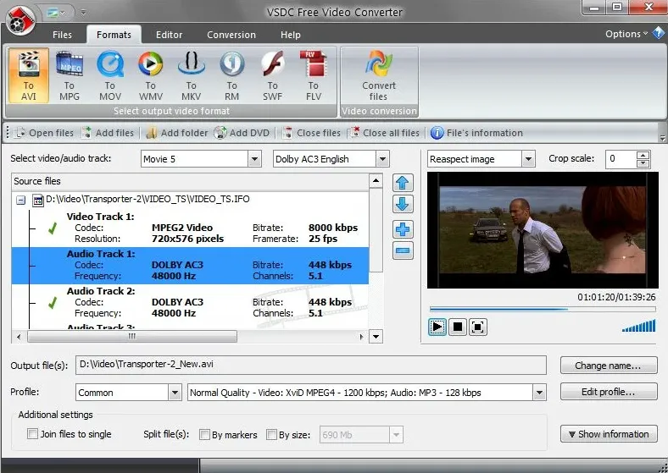Click the blue help diamond icon
This screenshot has width=668, height=473.
[x=659, y=33]
